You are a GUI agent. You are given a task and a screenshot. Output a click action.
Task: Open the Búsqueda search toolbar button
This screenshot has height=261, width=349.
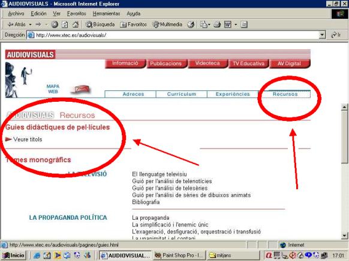[100, 25]
